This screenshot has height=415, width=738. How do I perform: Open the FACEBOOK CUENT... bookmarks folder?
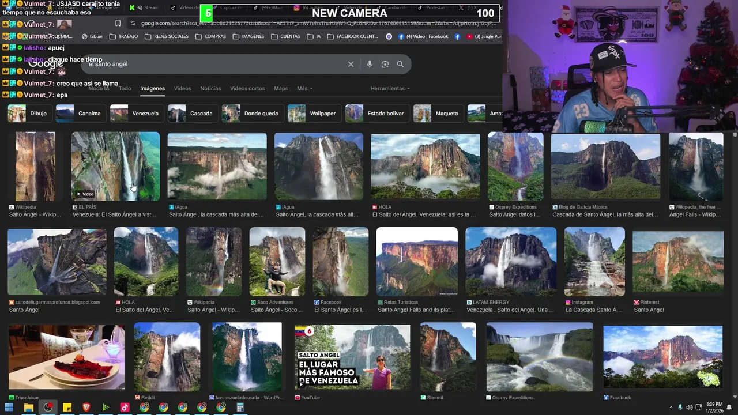pos(353,36)
